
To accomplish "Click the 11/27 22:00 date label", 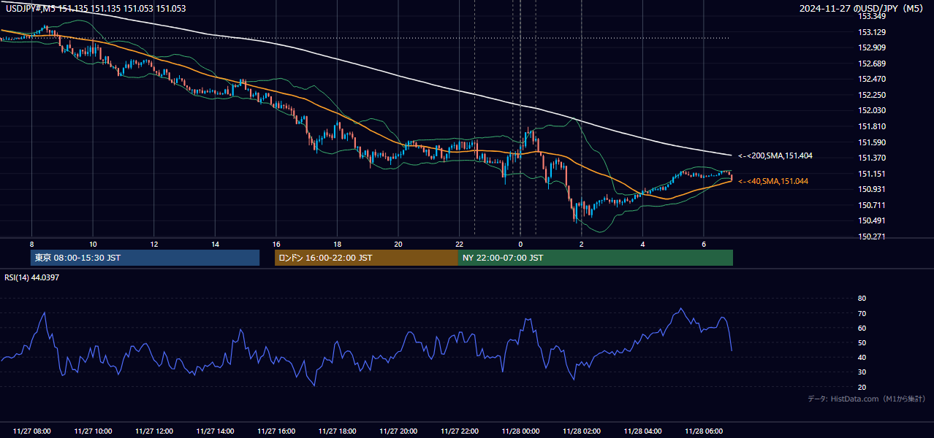I will click(x=459, y=431).
